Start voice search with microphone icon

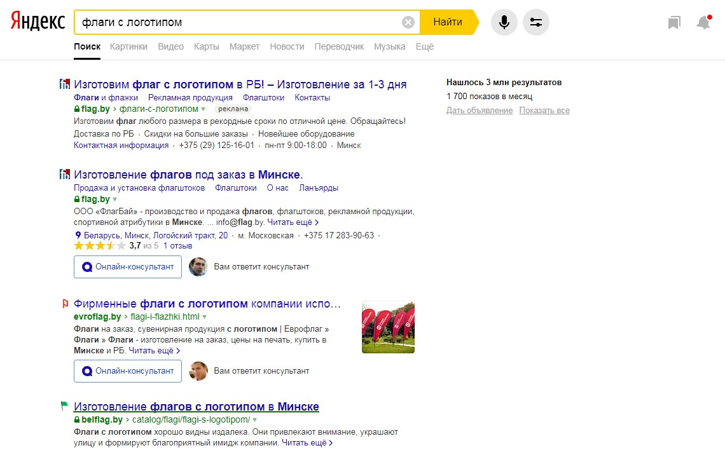[x=504, y=22]
